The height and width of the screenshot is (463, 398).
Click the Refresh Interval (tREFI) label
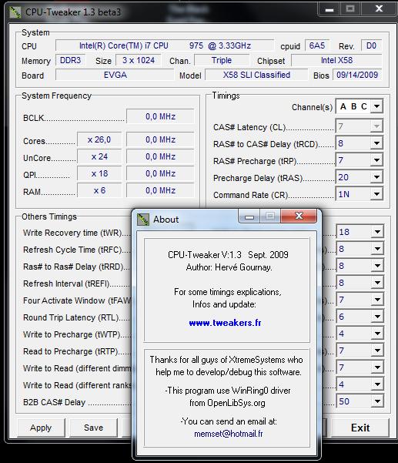(x=66, y=284)
